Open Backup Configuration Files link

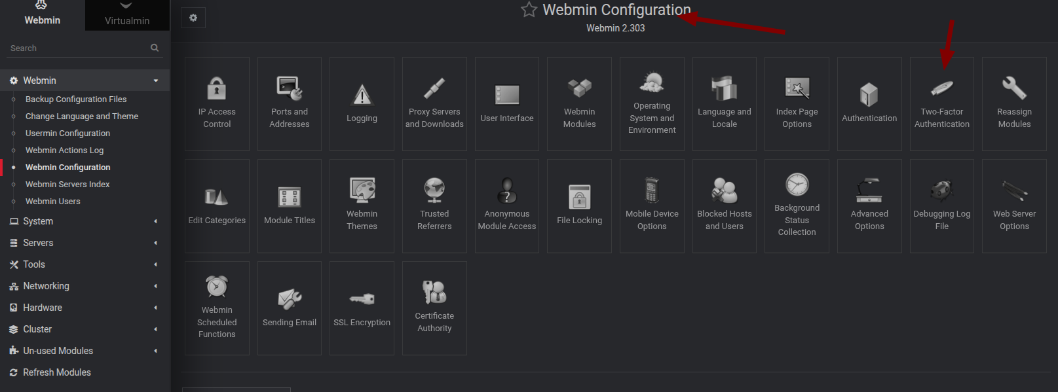coord(76,99)
